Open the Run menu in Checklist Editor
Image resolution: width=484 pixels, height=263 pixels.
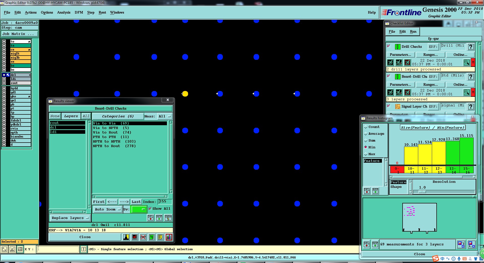pyautogui.click(x=413, y=32)
